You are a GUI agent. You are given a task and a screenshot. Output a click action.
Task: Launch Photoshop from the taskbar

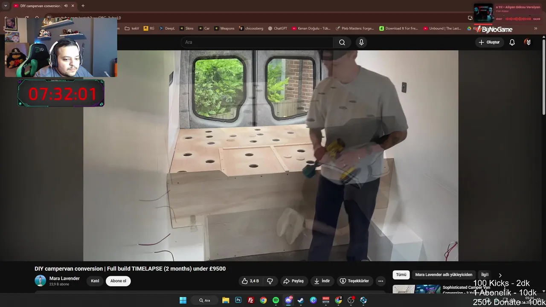(238, 300)
